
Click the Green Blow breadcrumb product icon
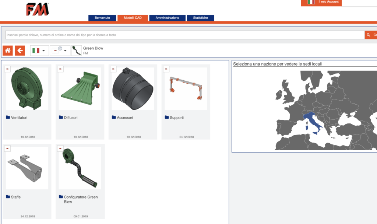(x=76, y=50)
